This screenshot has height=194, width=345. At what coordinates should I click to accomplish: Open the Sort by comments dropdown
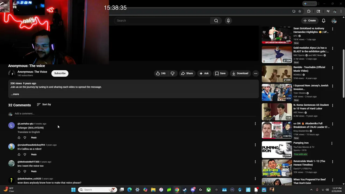coord(44,104)
